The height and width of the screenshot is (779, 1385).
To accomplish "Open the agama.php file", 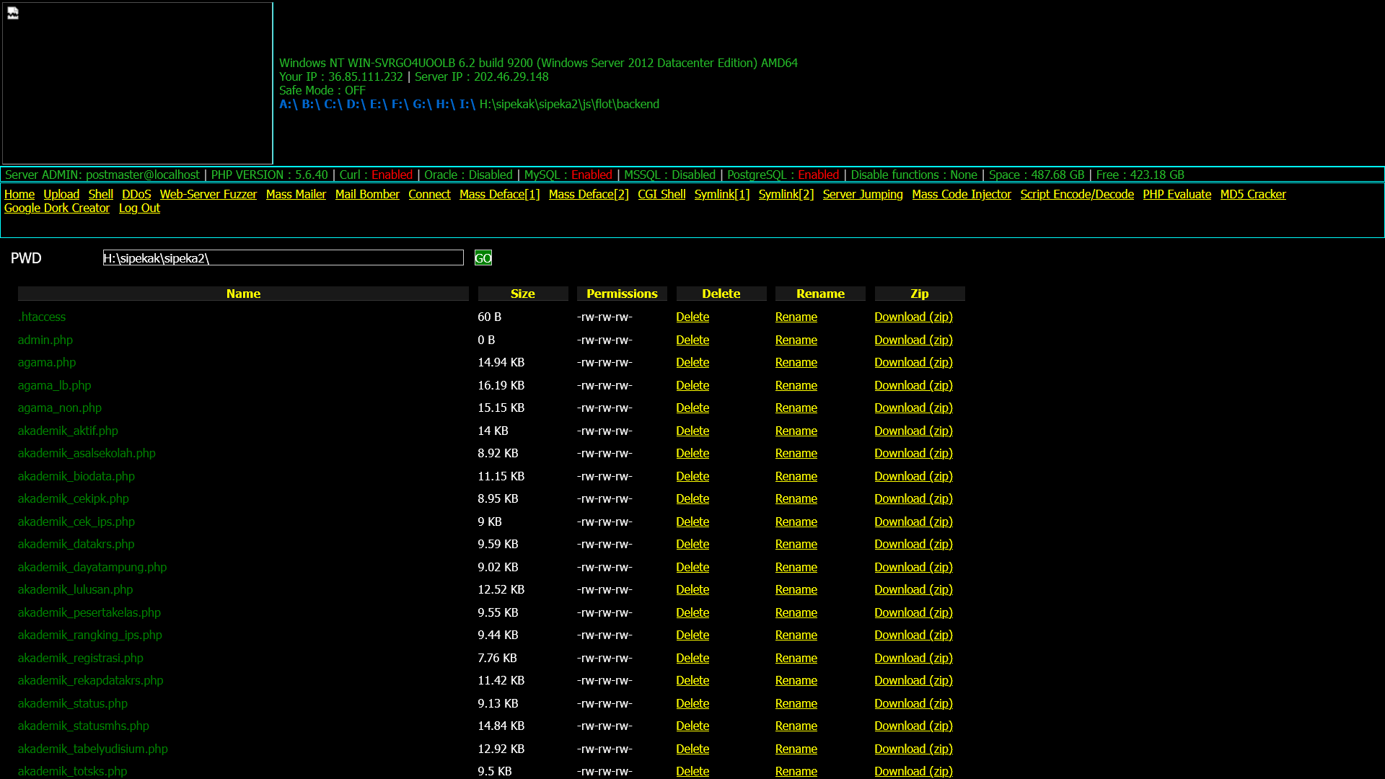I will [47, 362].
